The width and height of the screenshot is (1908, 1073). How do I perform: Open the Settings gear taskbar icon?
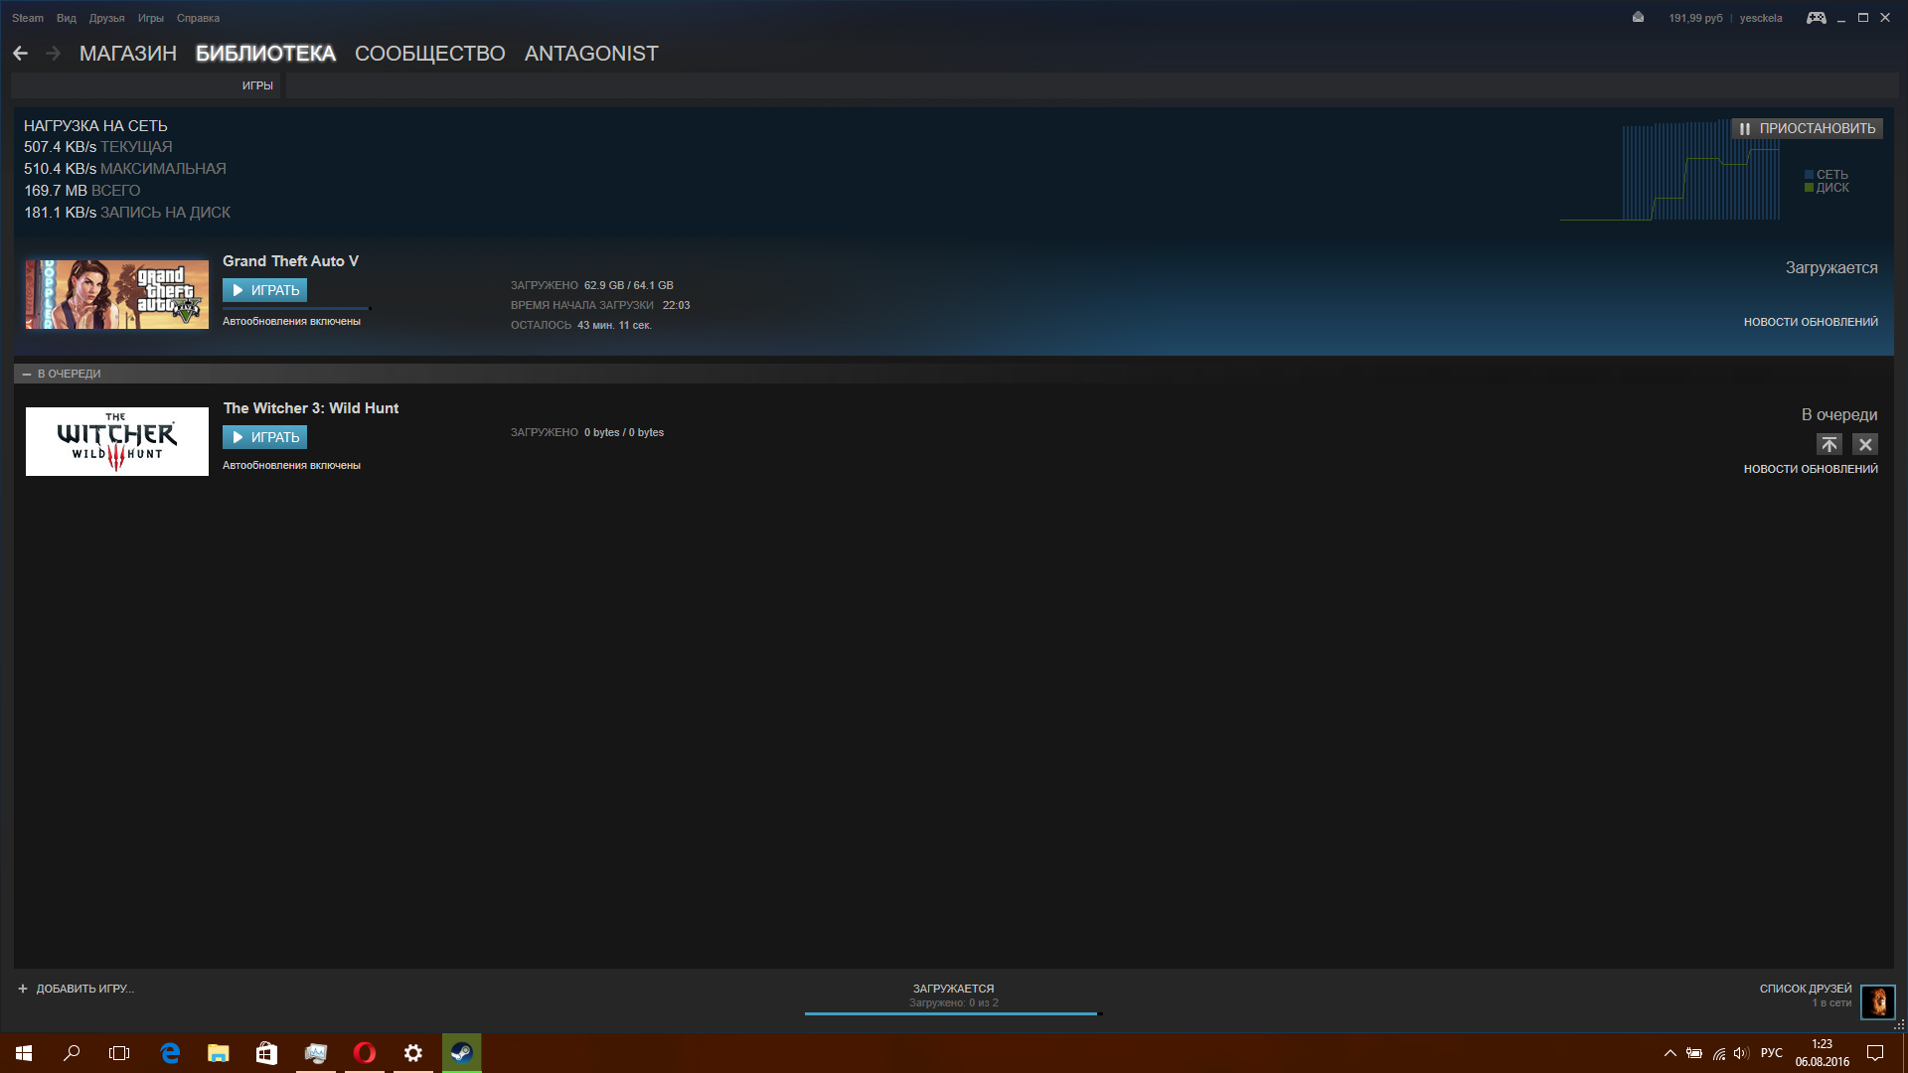point(413,1053)
